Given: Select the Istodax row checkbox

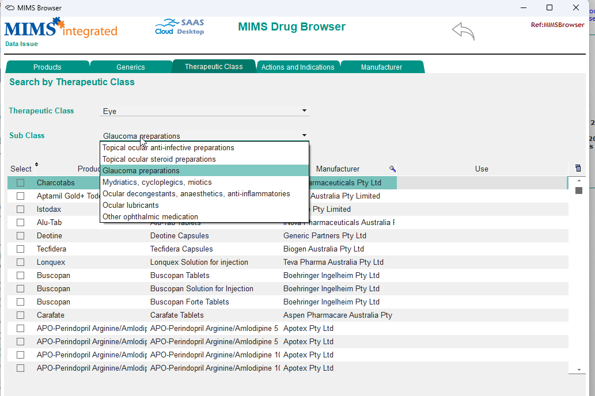Looking at the screenshot, I should coord(21,210).
